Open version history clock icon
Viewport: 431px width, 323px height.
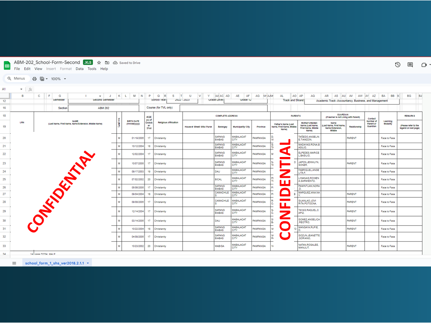pos(397,65)
